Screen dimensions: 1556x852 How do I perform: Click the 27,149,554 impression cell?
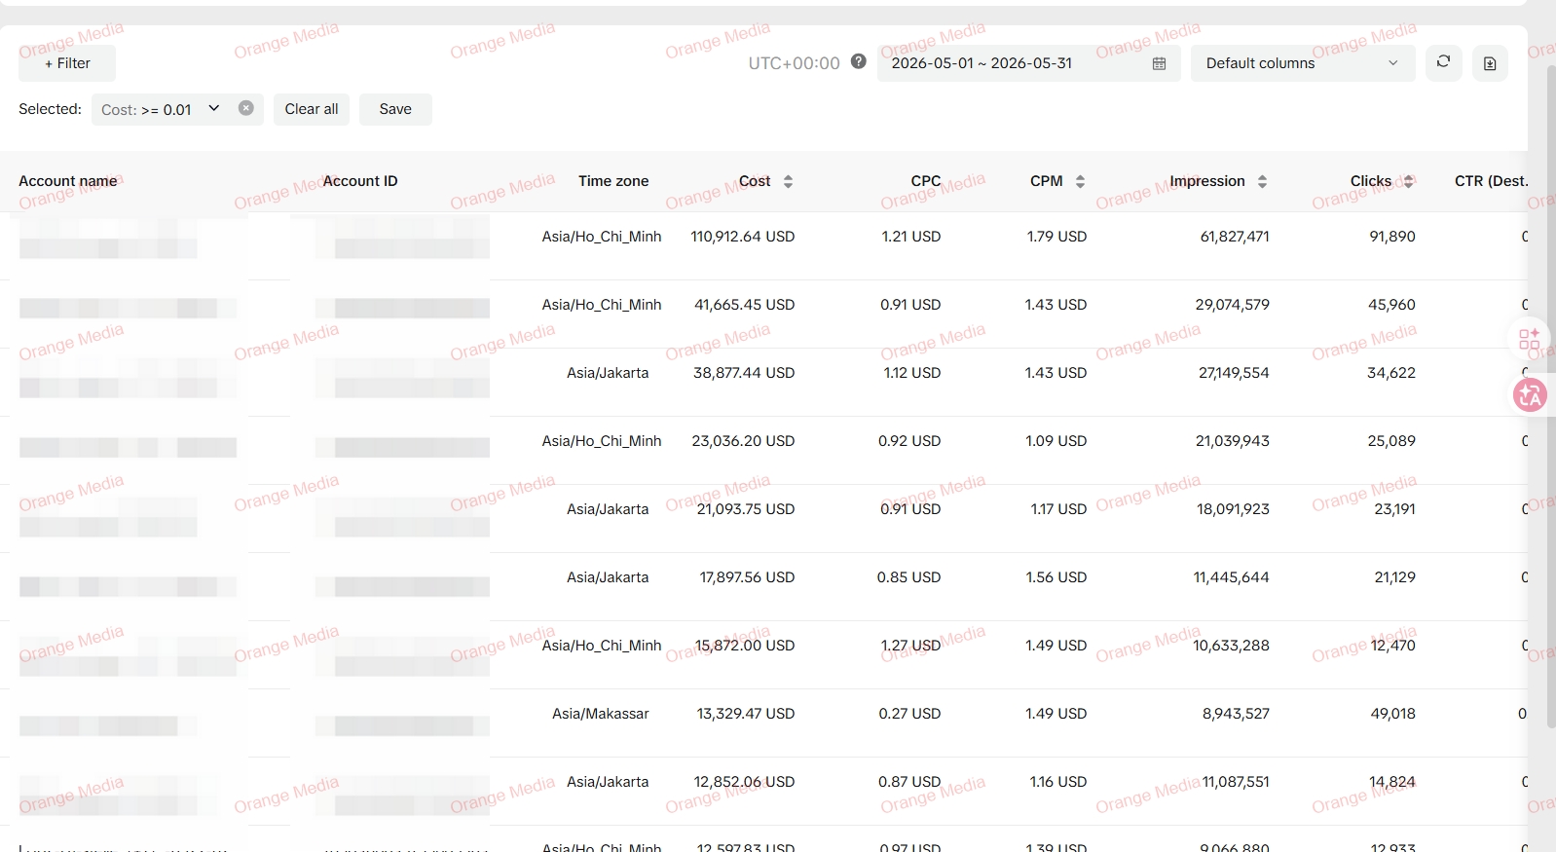(1234, 373)
